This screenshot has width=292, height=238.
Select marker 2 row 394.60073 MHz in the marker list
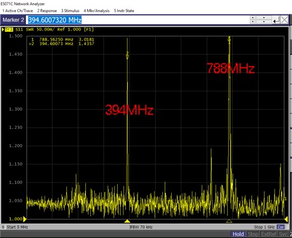click(x=62, y=44)
